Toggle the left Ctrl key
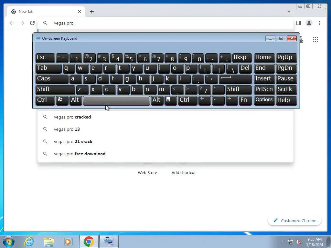331x248 pixels. [x=45, y=100]
